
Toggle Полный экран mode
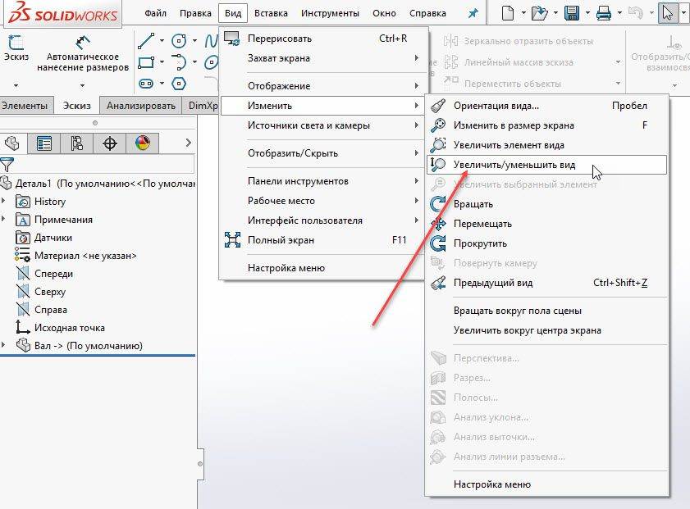click(323, 240)
